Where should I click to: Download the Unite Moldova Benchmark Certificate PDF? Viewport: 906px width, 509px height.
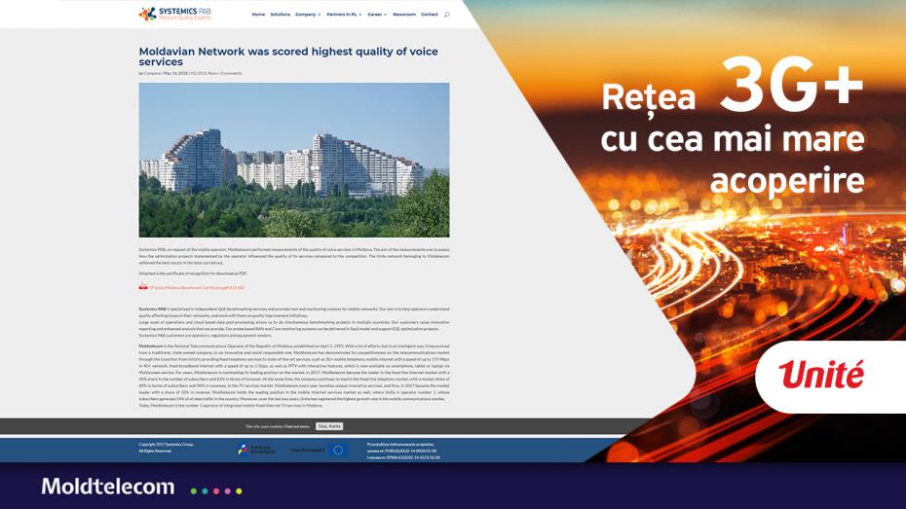pyautogui.click(x=197, y=287)
